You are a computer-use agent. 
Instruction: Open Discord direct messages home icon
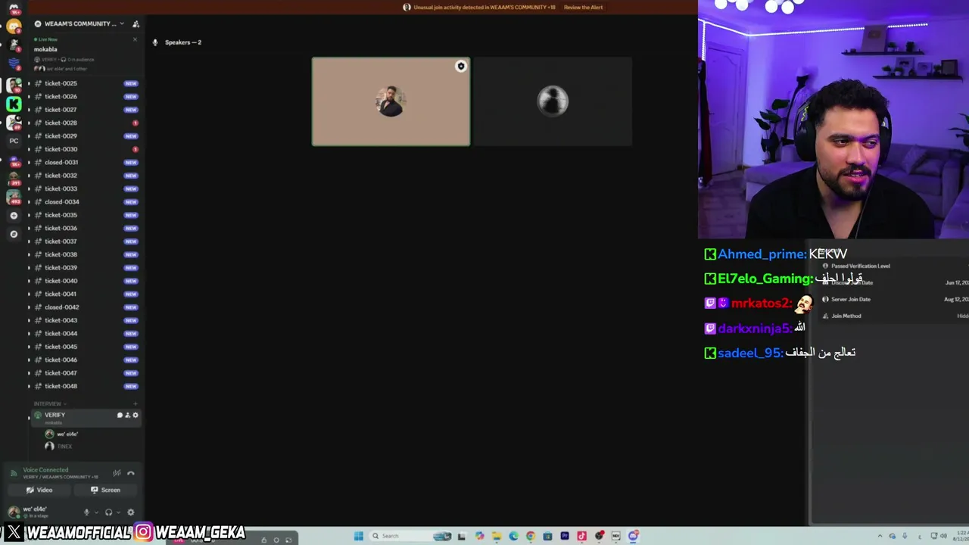click(14, 8)
